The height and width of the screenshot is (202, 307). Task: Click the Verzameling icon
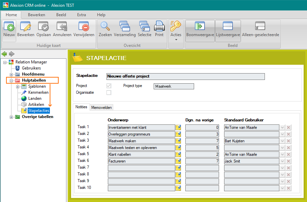(125, 26)
